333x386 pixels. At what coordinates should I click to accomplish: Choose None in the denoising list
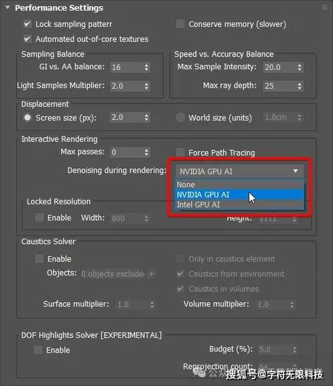click(240, 184)
